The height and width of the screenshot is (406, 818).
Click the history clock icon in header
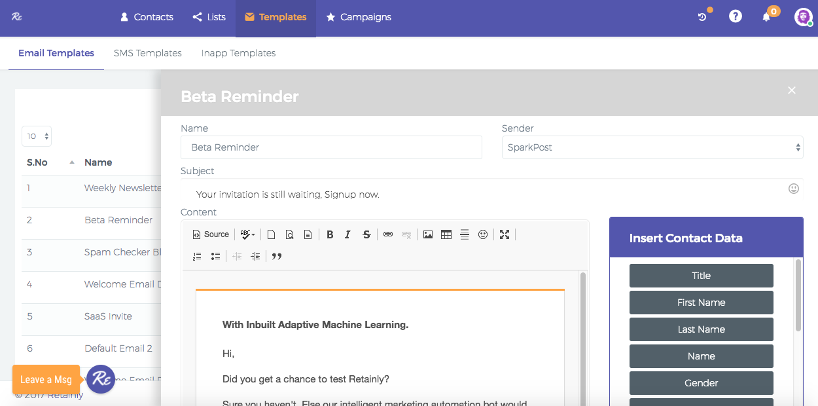point(703,17)
